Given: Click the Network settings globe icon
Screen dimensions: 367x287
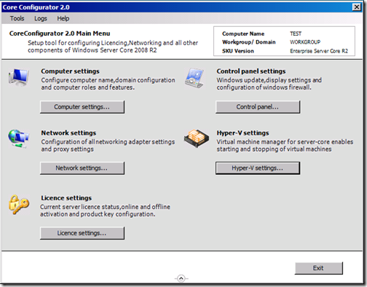Looking at the screenshot, I should pyautogui.click(x=18, y=138).
